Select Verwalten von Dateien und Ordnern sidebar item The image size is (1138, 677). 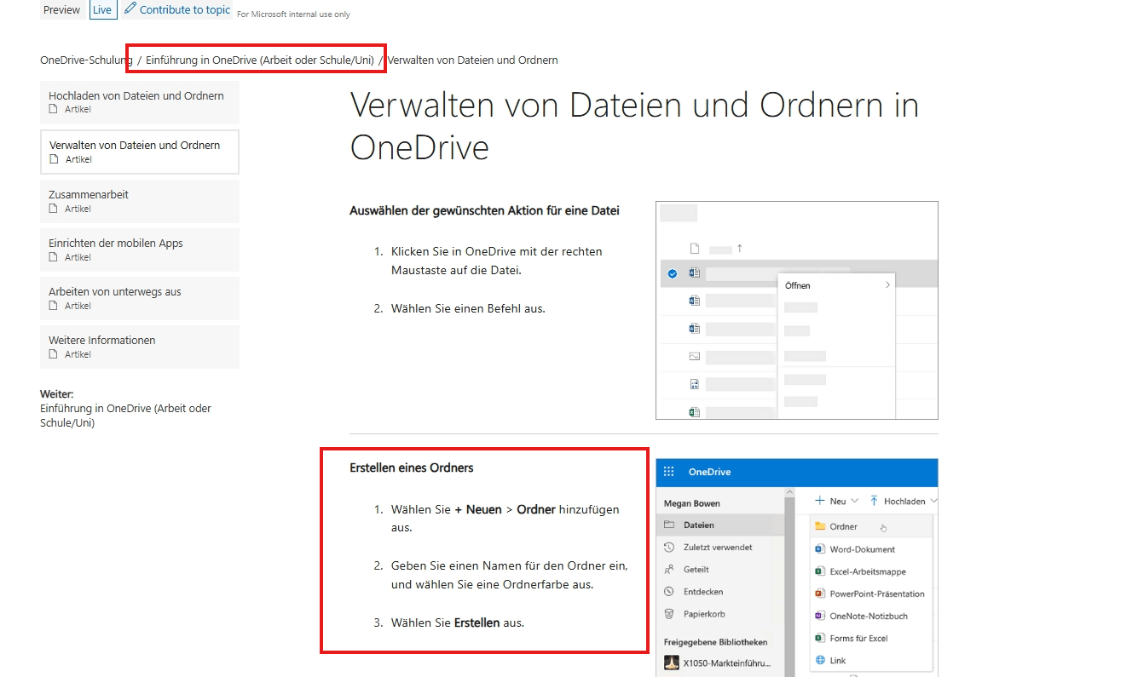pos(140,152)
